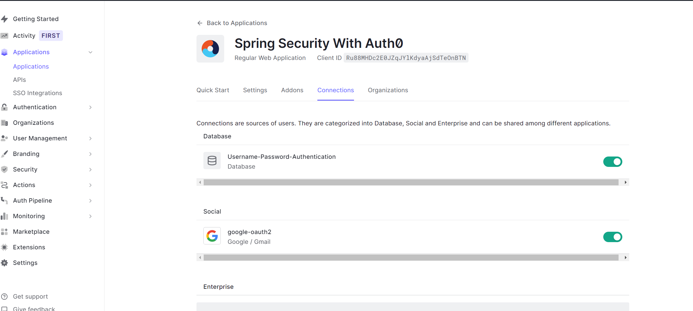Open the APIs sidebar link
Viewport: 693px width, 311px height.
19,80
